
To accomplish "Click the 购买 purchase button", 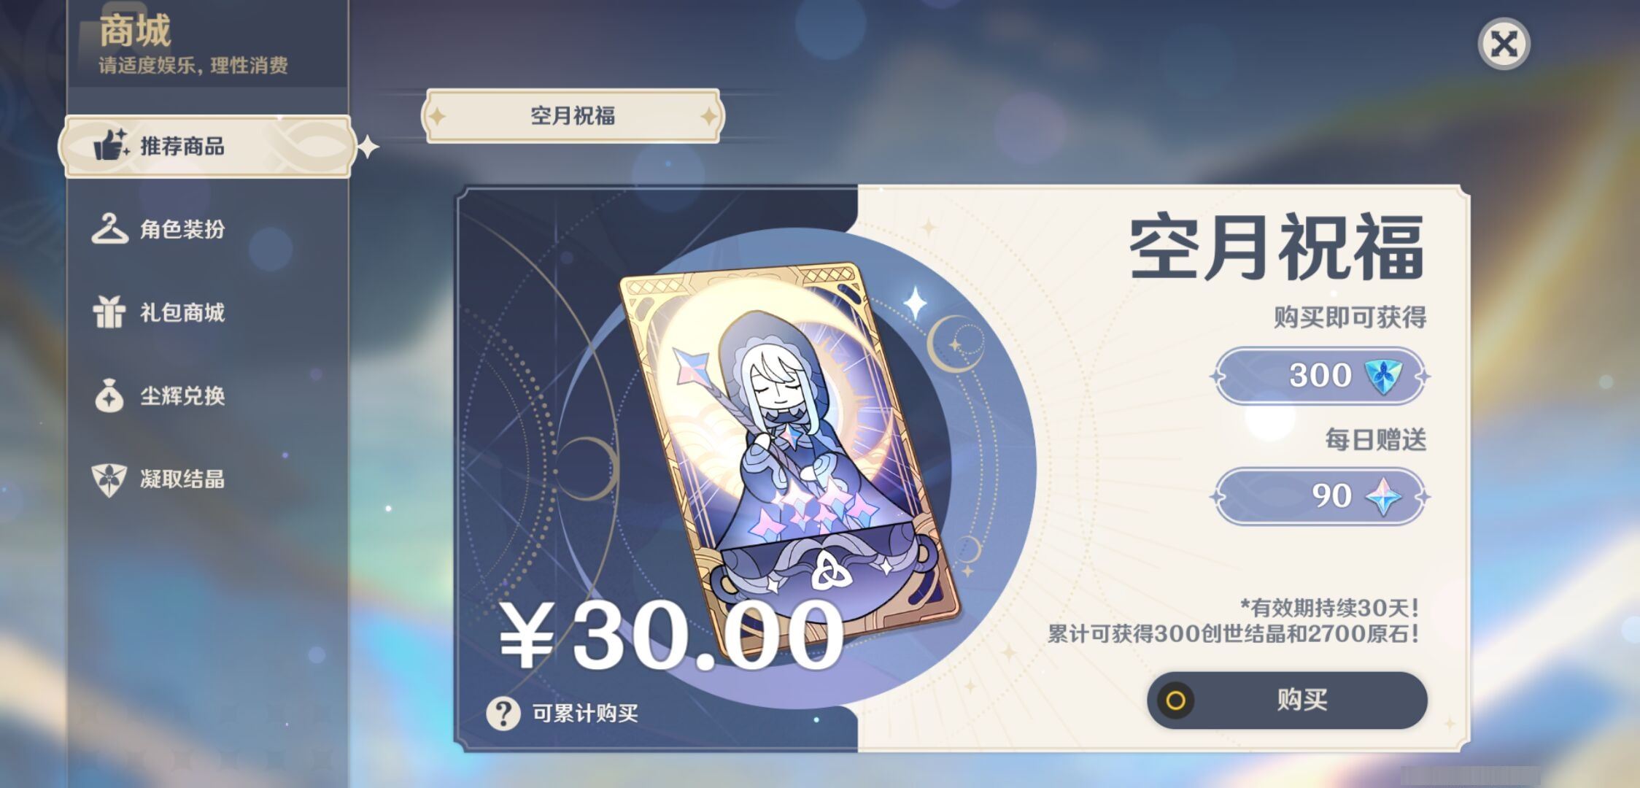I will (1287, 700).
